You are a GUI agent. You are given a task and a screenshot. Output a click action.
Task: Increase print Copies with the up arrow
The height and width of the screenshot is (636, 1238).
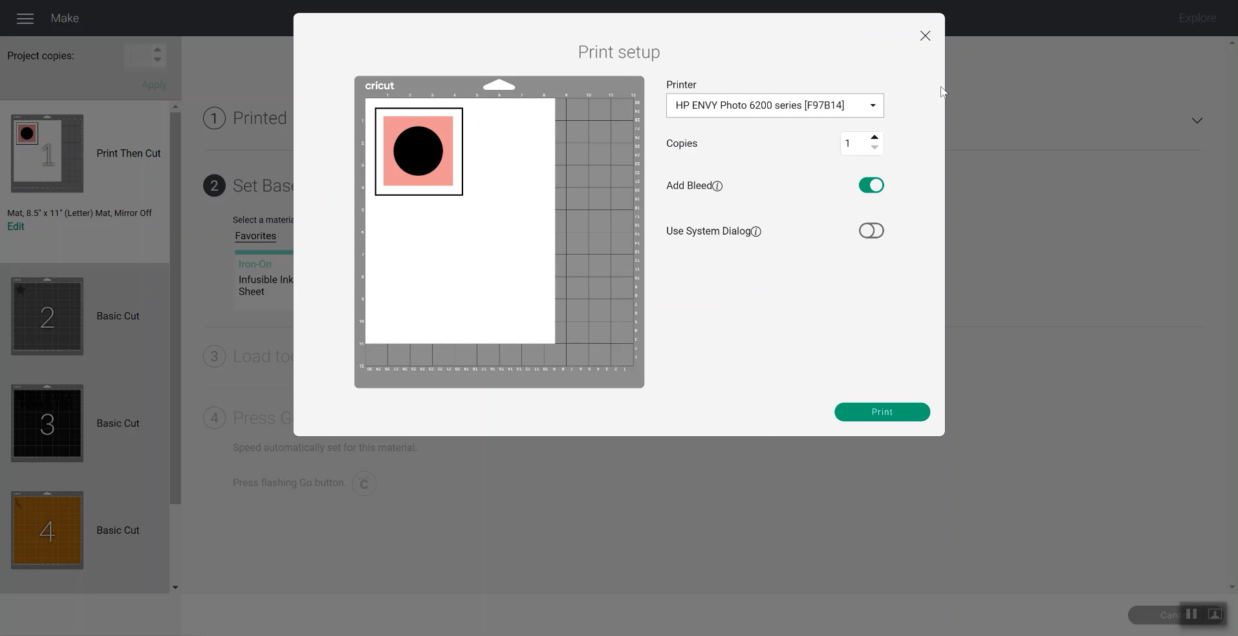(x=874, y=138)
